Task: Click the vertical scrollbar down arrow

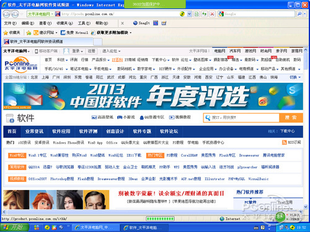Action: [306, 207]
